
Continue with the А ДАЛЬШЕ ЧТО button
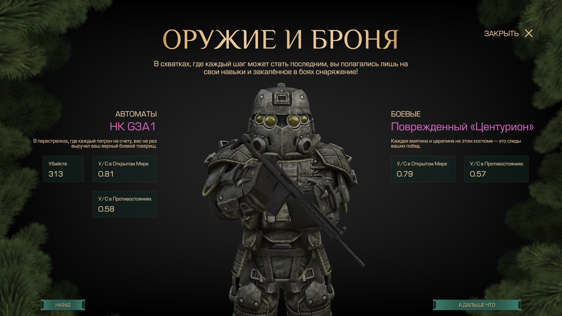tap(477, 305)
